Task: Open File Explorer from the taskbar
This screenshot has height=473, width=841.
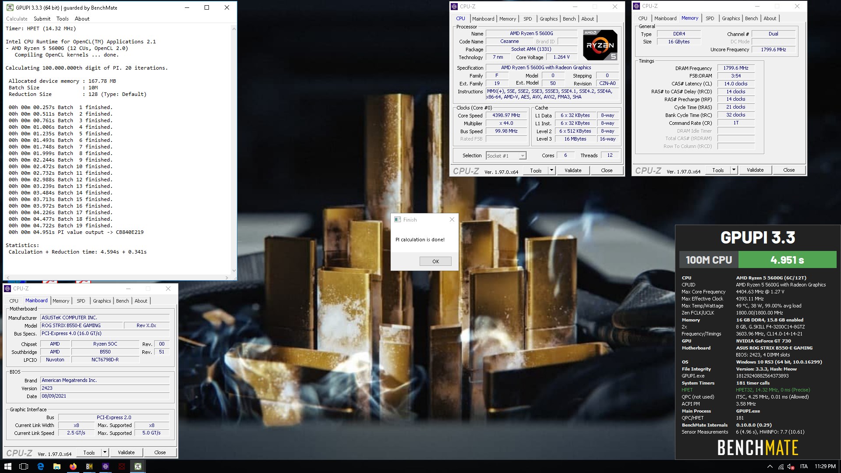Action: click(x=57, y=466)
